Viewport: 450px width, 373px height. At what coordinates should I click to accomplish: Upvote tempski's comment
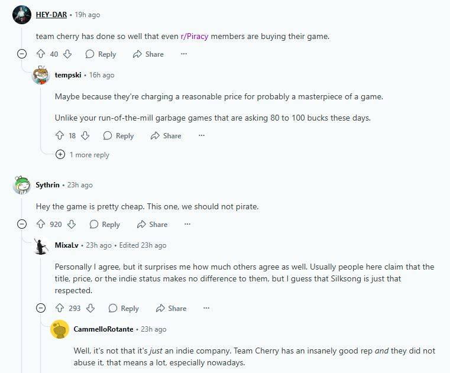coord(59,135)
